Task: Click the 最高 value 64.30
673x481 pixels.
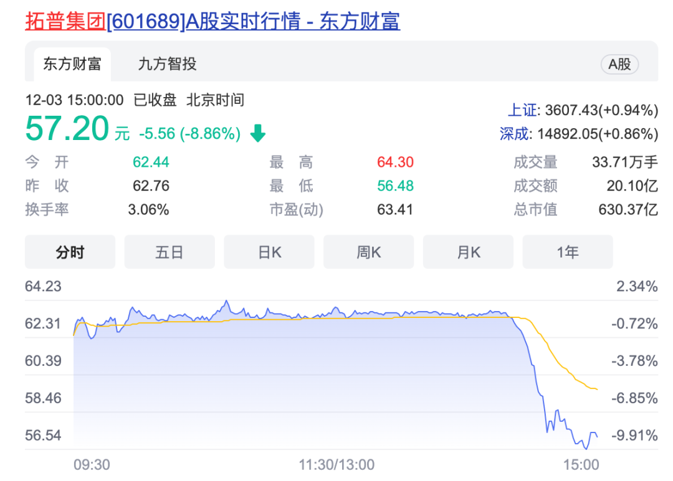Action: 395,162
